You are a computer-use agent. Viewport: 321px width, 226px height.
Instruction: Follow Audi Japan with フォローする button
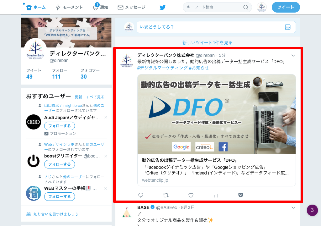pyautogui.click(x=60, y=126)
